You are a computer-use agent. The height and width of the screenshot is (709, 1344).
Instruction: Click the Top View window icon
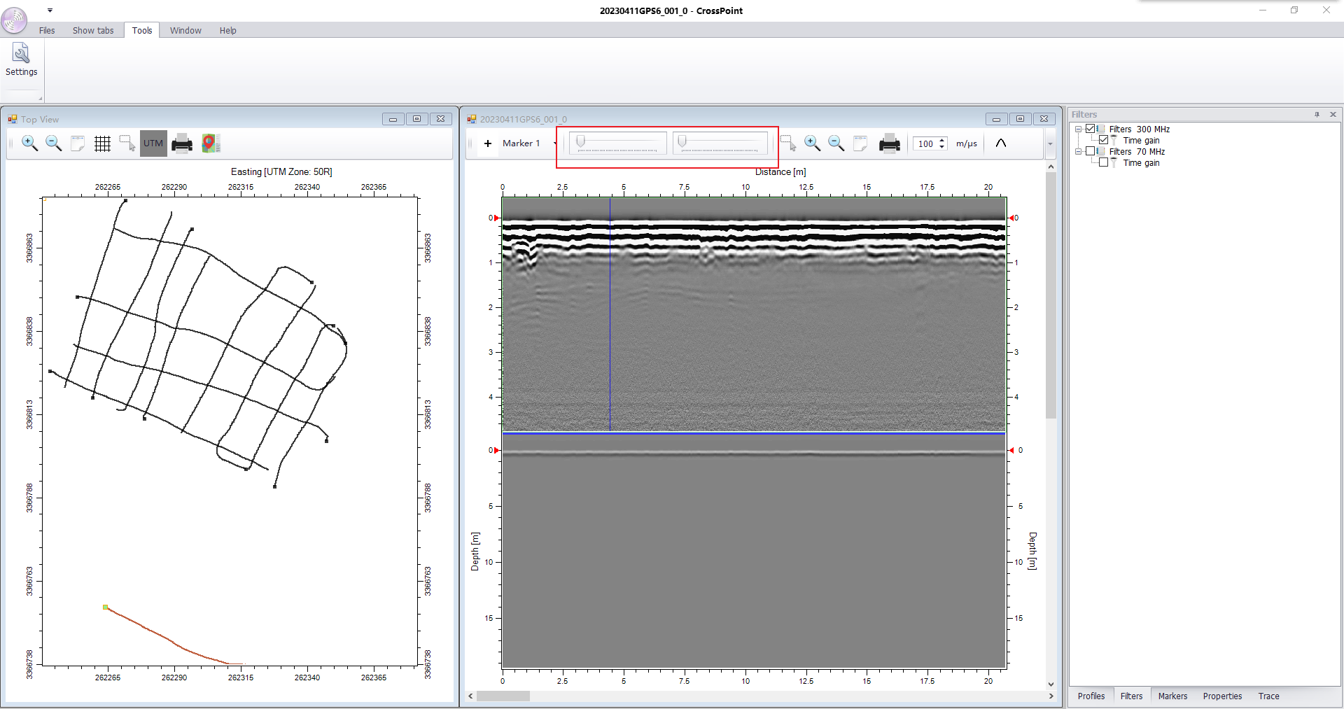13,119
